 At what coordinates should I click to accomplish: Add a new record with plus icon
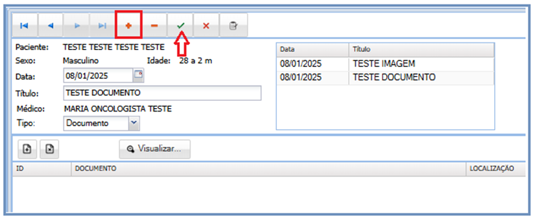(x=129, y=25)
